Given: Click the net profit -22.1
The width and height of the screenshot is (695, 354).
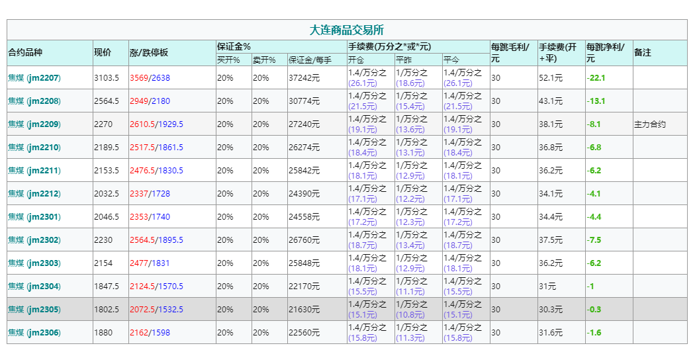Looking at the screenshot, I should [x=596, y=78].
